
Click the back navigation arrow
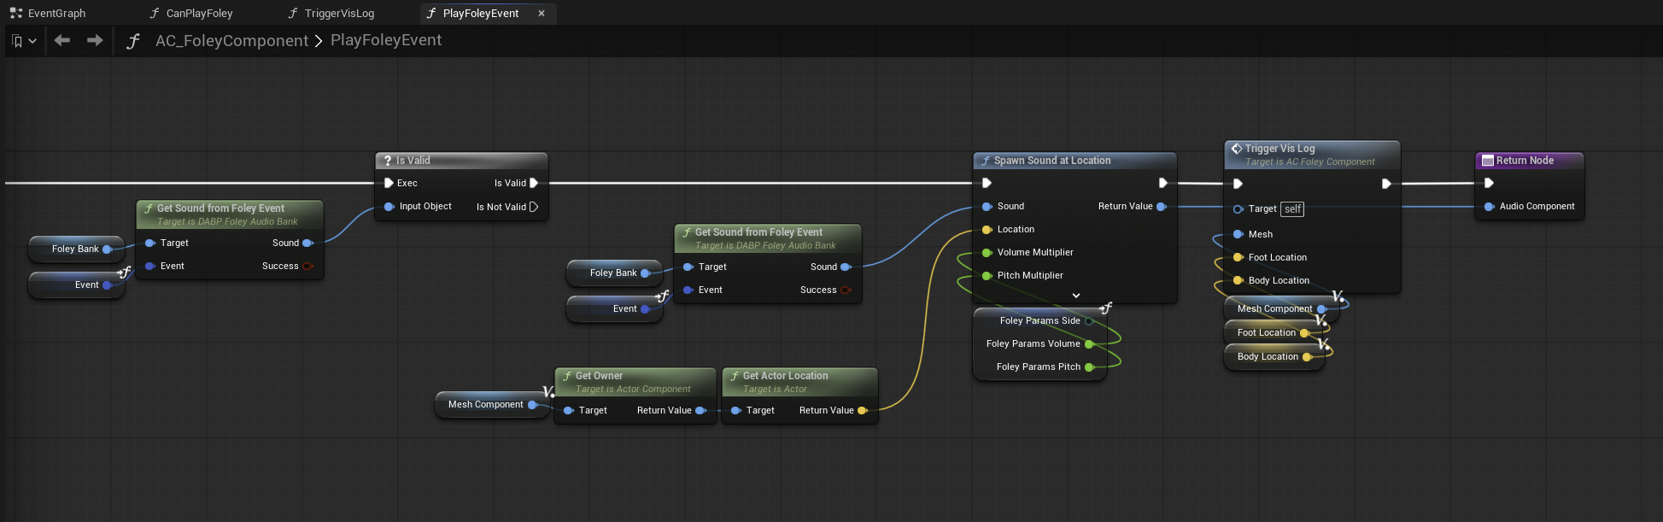click(61, 40)
